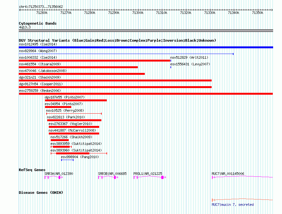
Task: Click the SMR3B gene model glyph
Action: point(108,177)
